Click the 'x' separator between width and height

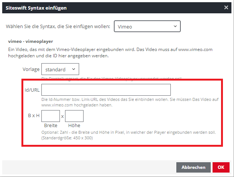point(62,116)
